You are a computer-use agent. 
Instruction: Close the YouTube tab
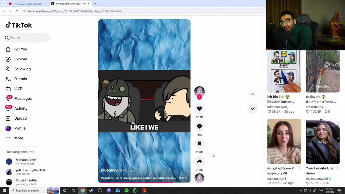[x=46, y=4]
